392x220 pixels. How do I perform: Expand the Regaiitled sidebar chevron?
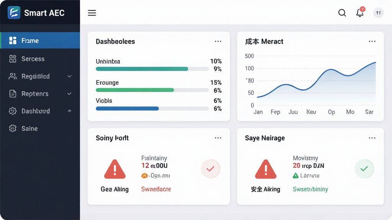coord(70,76)
